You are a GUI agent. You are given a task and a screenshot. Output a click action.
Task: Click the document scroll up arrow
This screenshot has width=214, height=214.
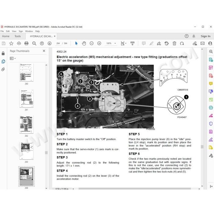202,49
